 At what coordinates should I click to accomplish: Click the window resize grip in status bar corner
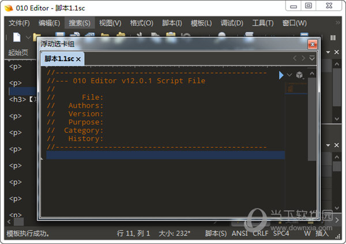(x=338, y=237)
